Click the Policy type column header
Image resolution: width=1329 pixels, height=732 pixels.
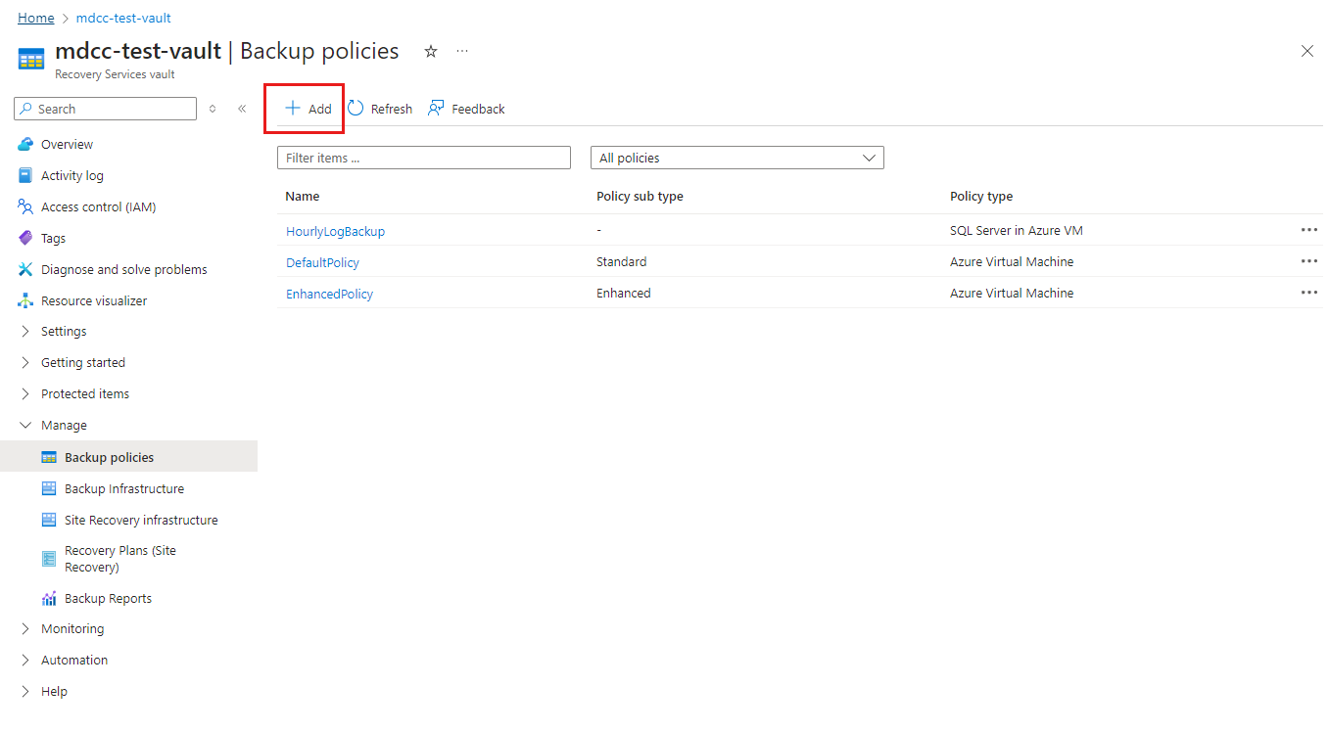pos(981,197)
